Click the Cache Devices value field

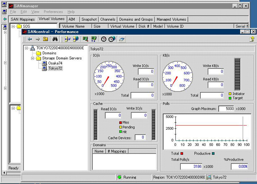[140, 137]
